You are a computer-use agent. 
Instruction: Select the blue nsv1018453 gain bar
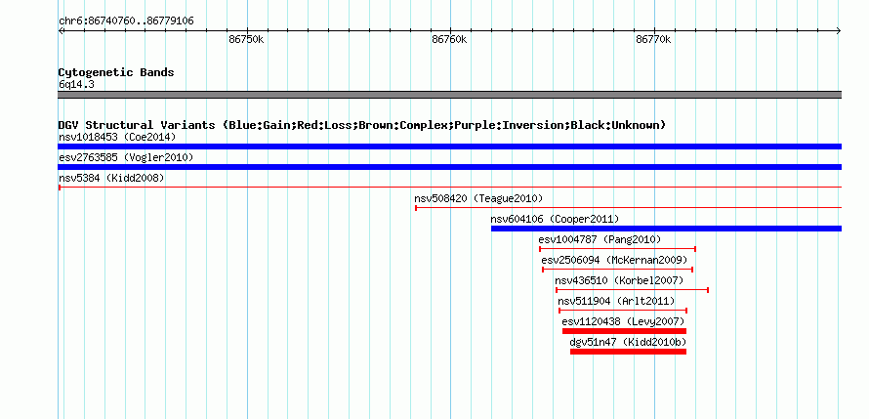coord(449,147)
